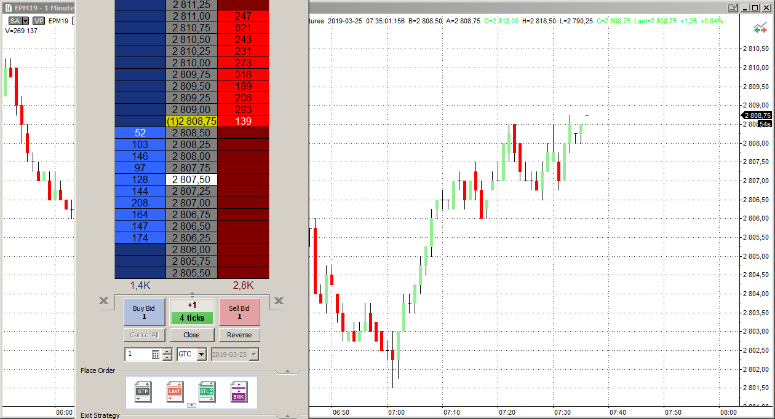Click the price ladder collapse arrows handle

point(192,295)
